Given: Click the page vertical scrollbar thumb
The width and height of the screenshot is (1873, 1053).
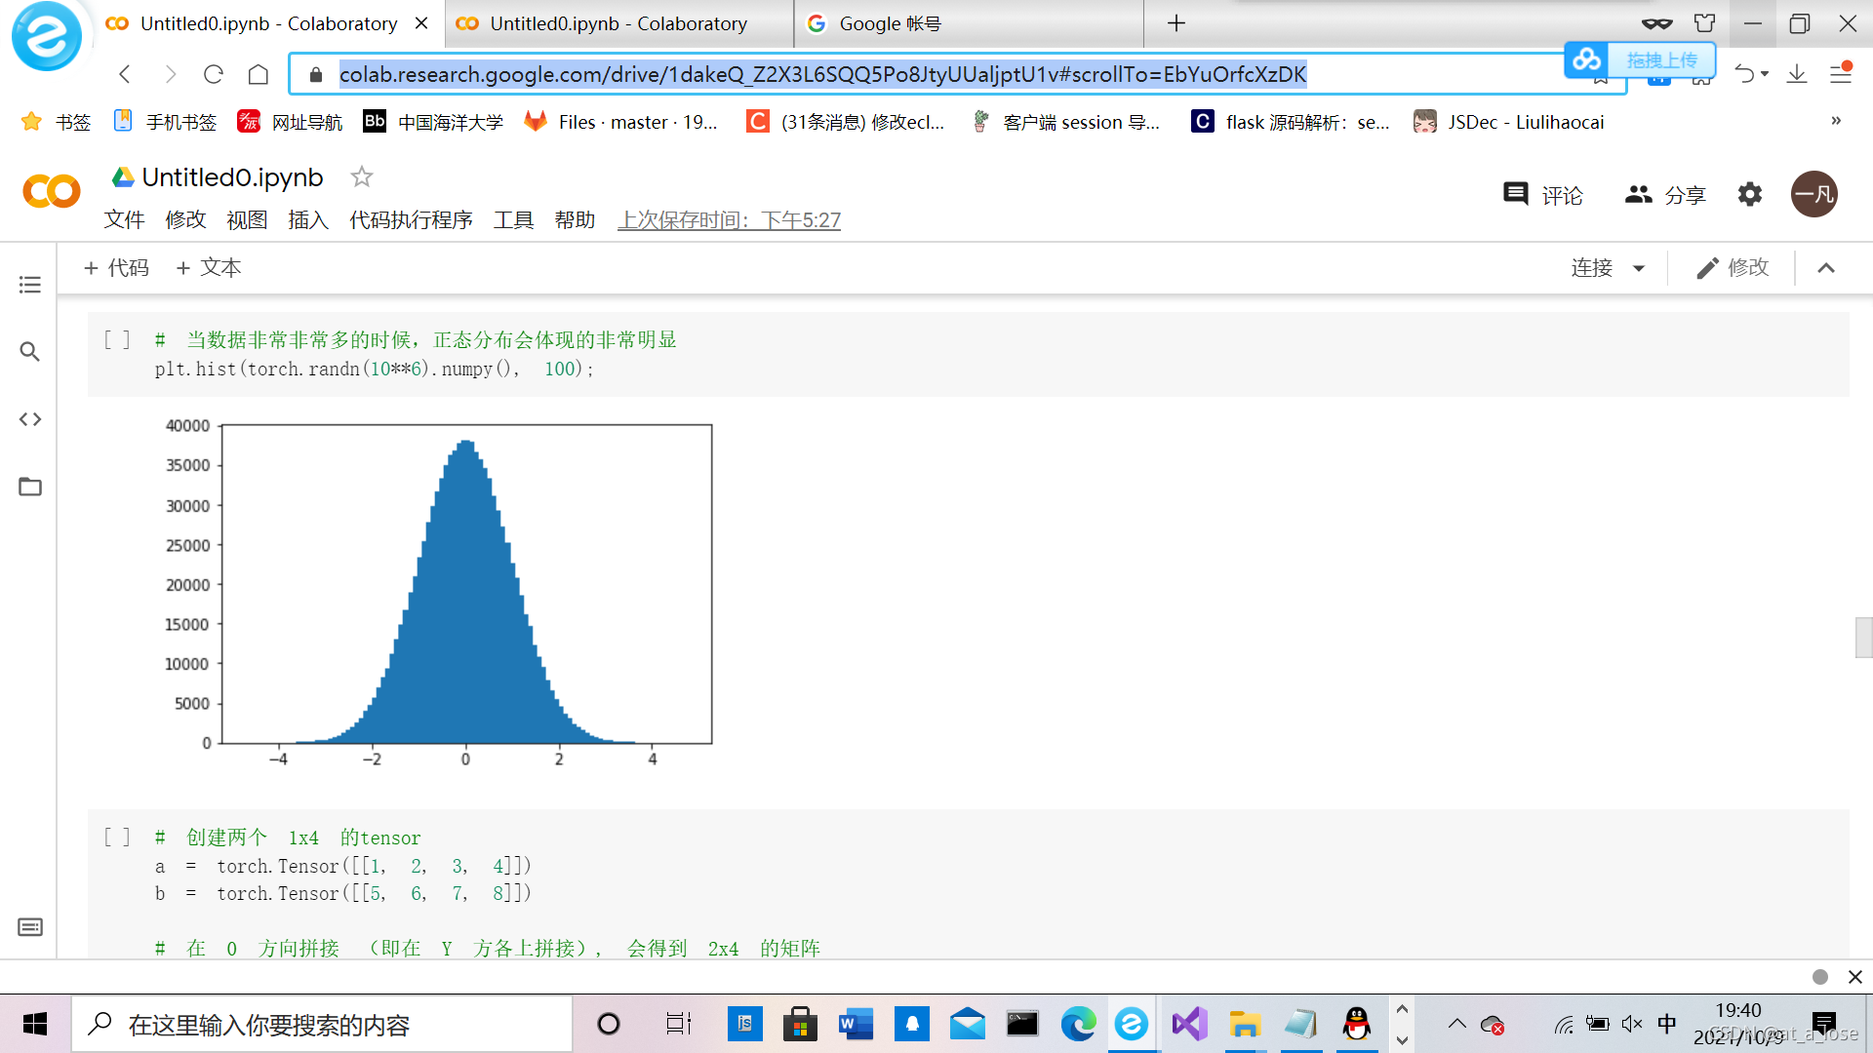Looking at the screenshot, I should [1863, 638].
